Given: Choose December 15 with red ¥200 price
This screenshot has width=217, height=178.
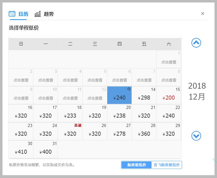Looking at the screenshot, I should pos(169,95).
